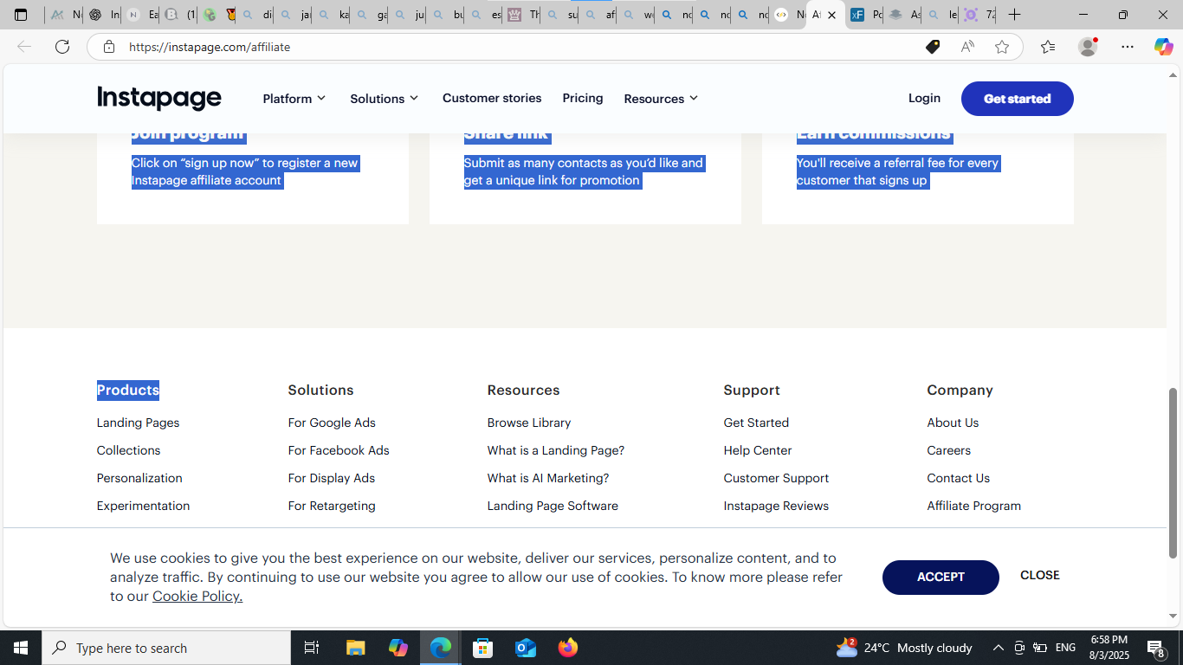Screen dimensions: 1183x665
Task: Open the Help Center link
Action: coord(758,450)
